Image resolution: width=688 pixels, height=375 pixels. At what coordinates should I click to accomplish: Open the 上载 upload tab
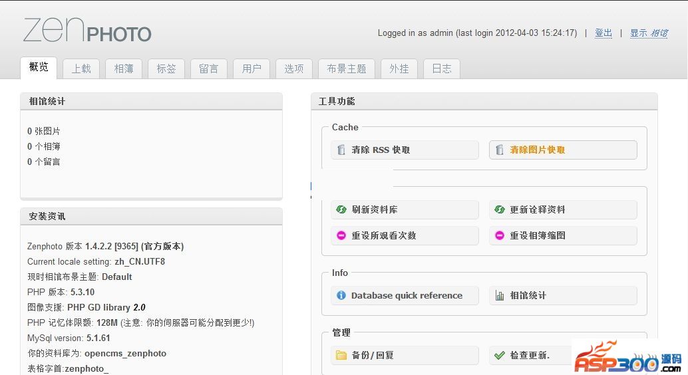point(81,68)
